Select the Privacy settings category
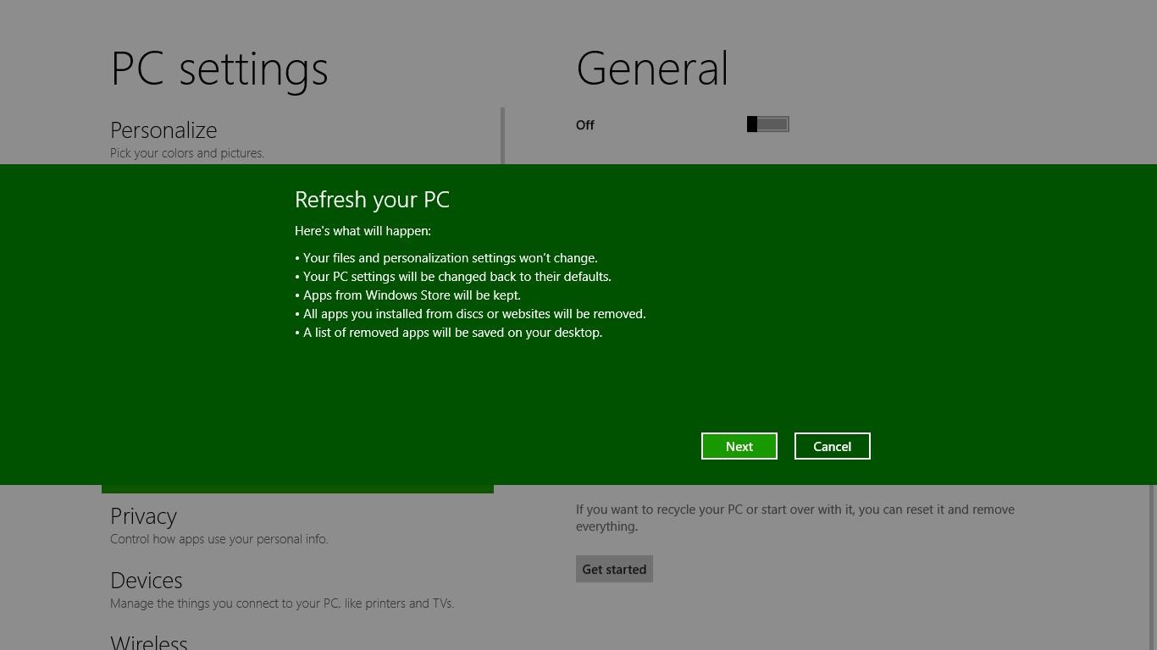1157x650 pixels. (x=143, y=516)
